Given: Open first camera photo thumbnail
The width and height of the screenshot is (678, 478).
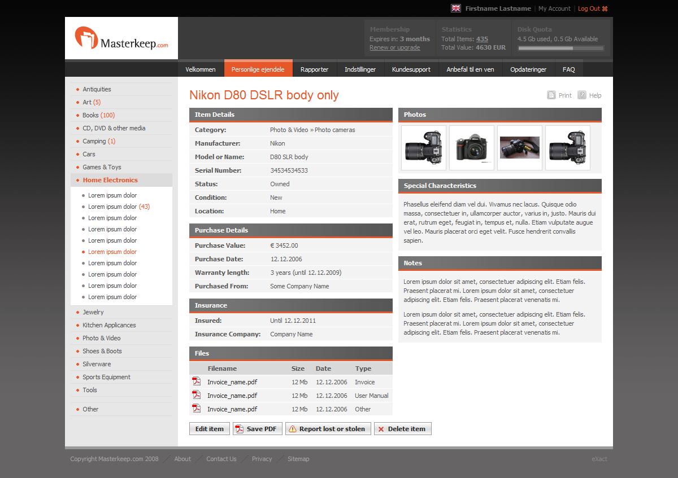Looking at the screenshot, I should tap(424, 148).
